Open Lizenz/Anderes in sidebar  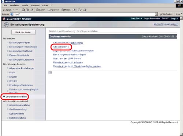click(16, 114)
